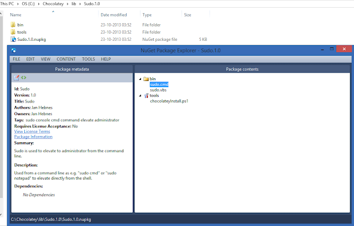Open the FILE menu

coord(17,59)
